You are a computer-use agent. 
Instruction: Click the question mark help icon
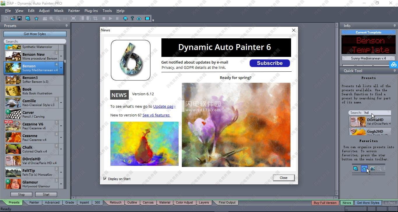click(132, 18)
